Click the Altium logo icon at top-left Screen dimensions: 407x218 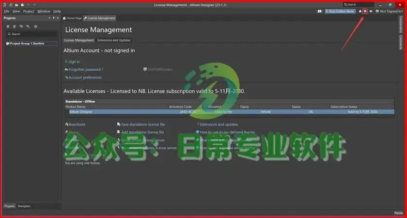(x=5, y=5)
